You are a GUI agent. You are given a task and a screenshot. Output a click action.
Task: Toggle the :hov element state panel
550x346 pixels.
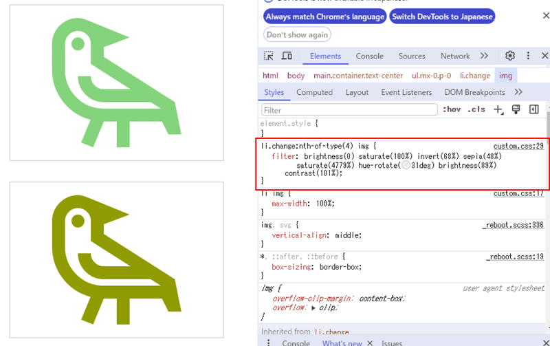click(452, 109)
